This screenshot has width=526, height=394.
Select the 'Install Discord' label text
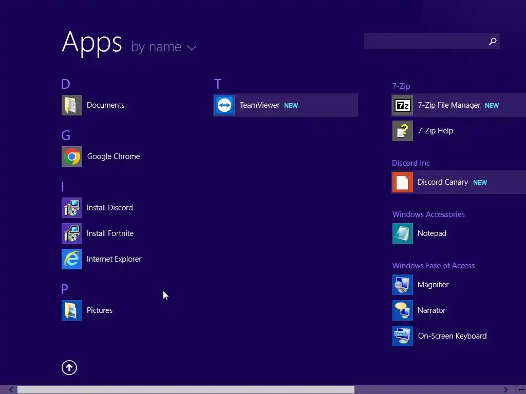tap(110, 208)
